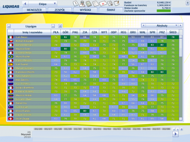Open the ŚWIAT tab
This screenshot has width=190, height=142.
111,10
